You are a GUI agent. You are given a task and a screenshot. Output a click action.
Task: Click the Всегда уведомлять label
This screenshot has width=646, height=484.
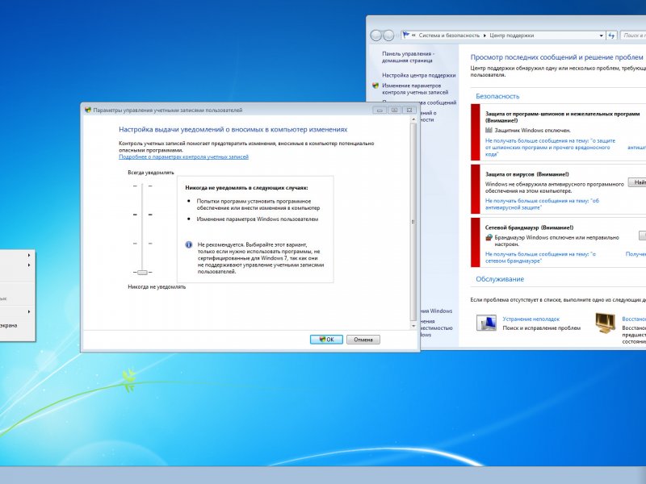coord(151,173)
